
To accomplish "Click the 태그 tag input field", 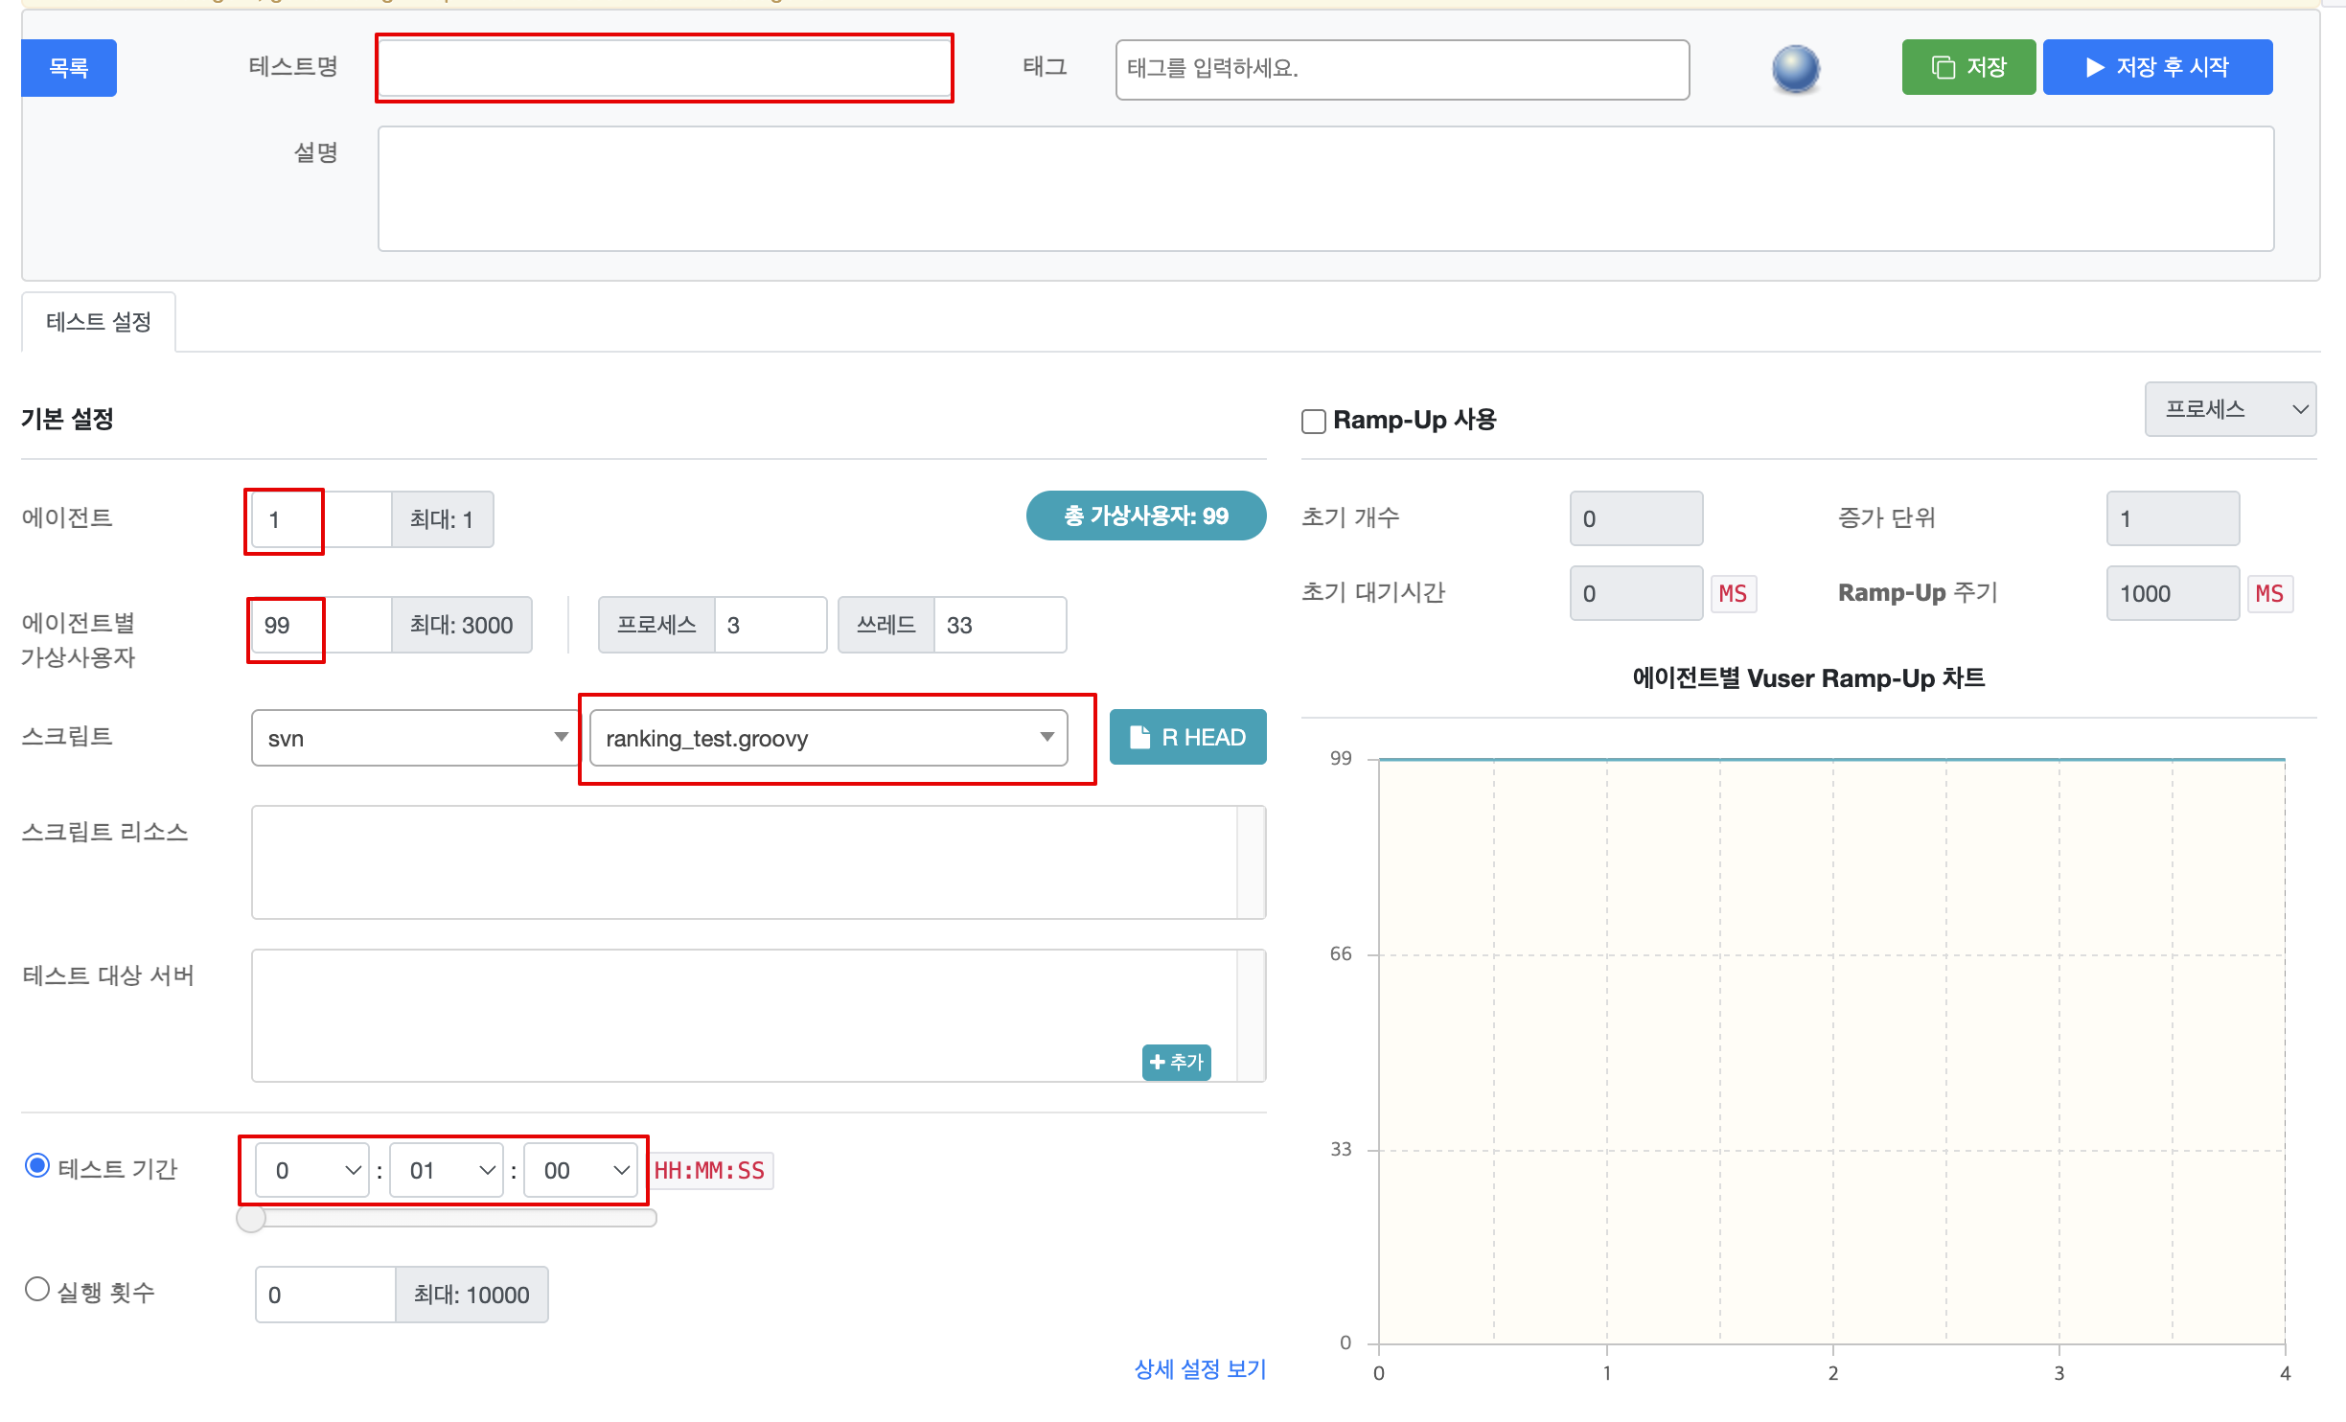I will tap(1401, 69).
